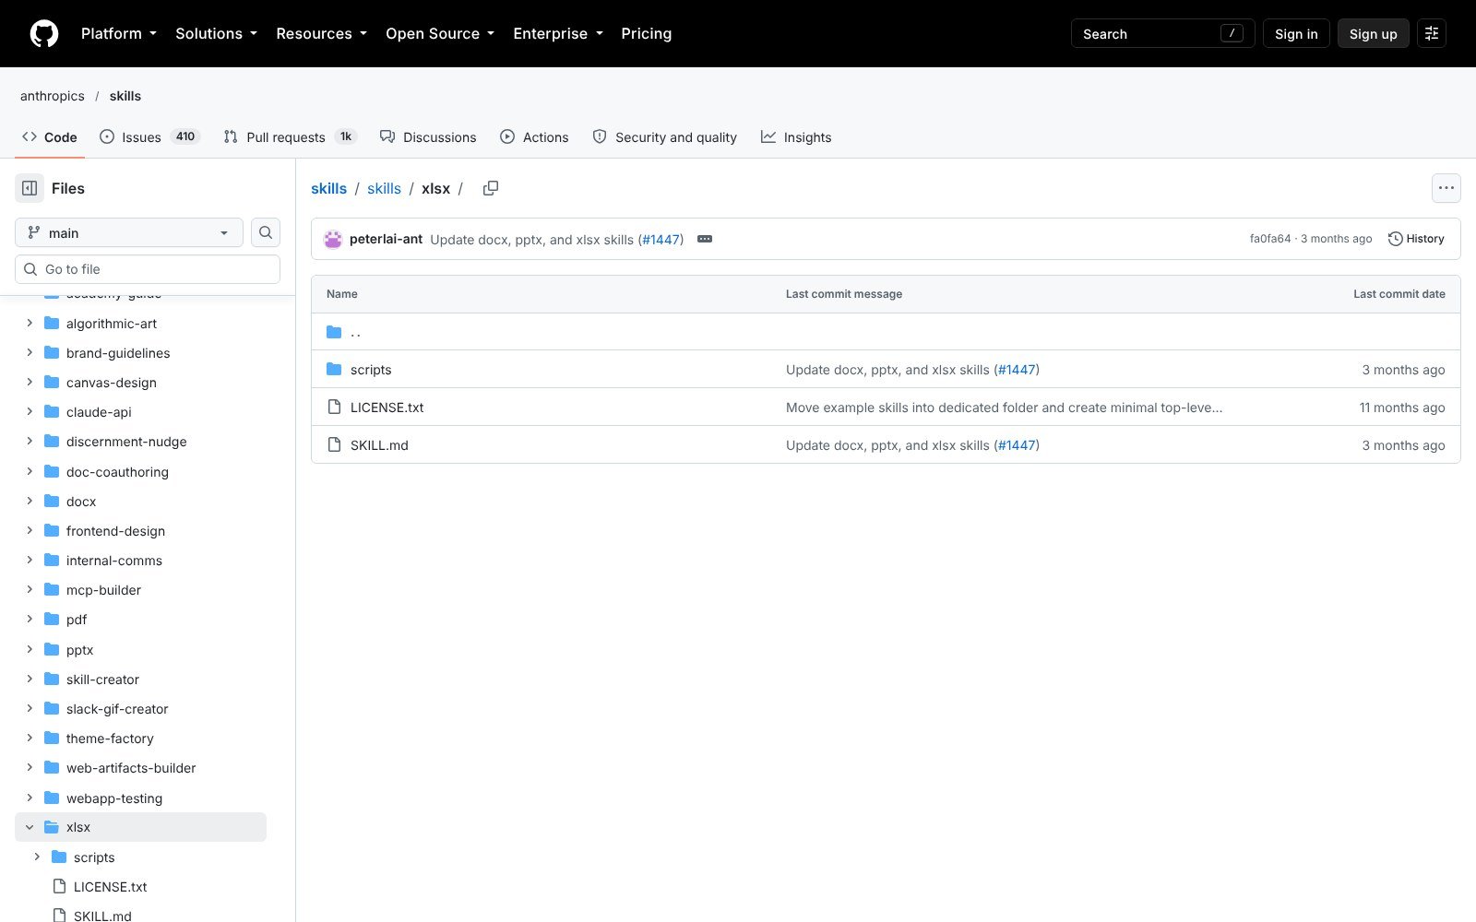Open scripts folder icon in file table
Screen dimensions: 1476x922
334,370
